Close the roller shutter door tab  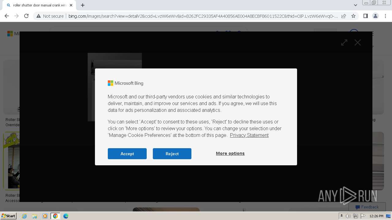tap(71, 5)
